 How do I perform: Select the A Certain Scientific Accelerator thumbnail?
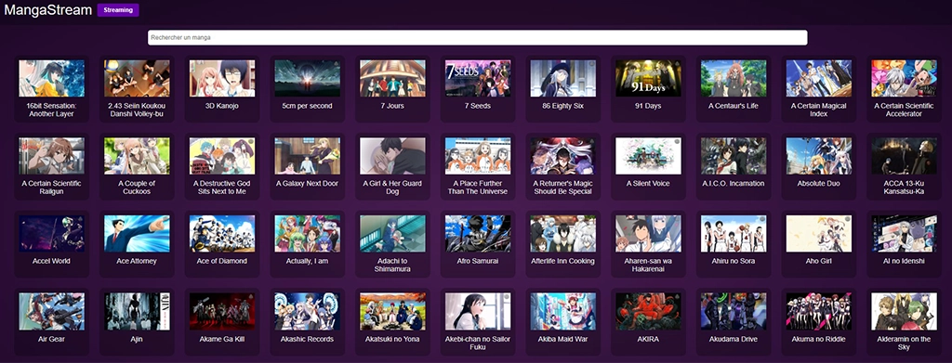[904, 78]
